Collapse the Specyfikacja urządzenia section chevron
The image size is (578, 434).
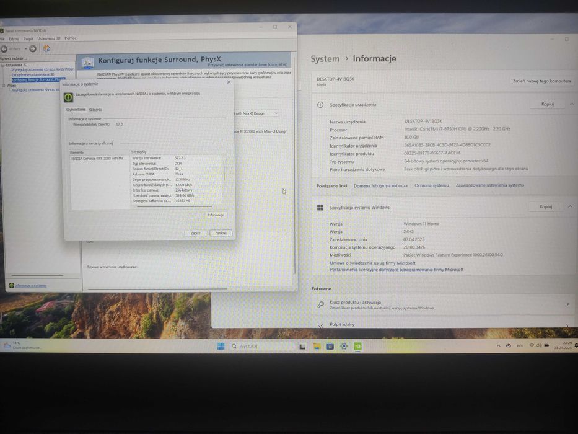pyautogui.click(x=572, y=104)
